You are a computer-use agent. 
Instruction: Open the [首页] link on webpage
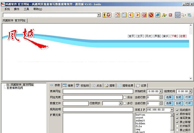(x=132, y=36)
